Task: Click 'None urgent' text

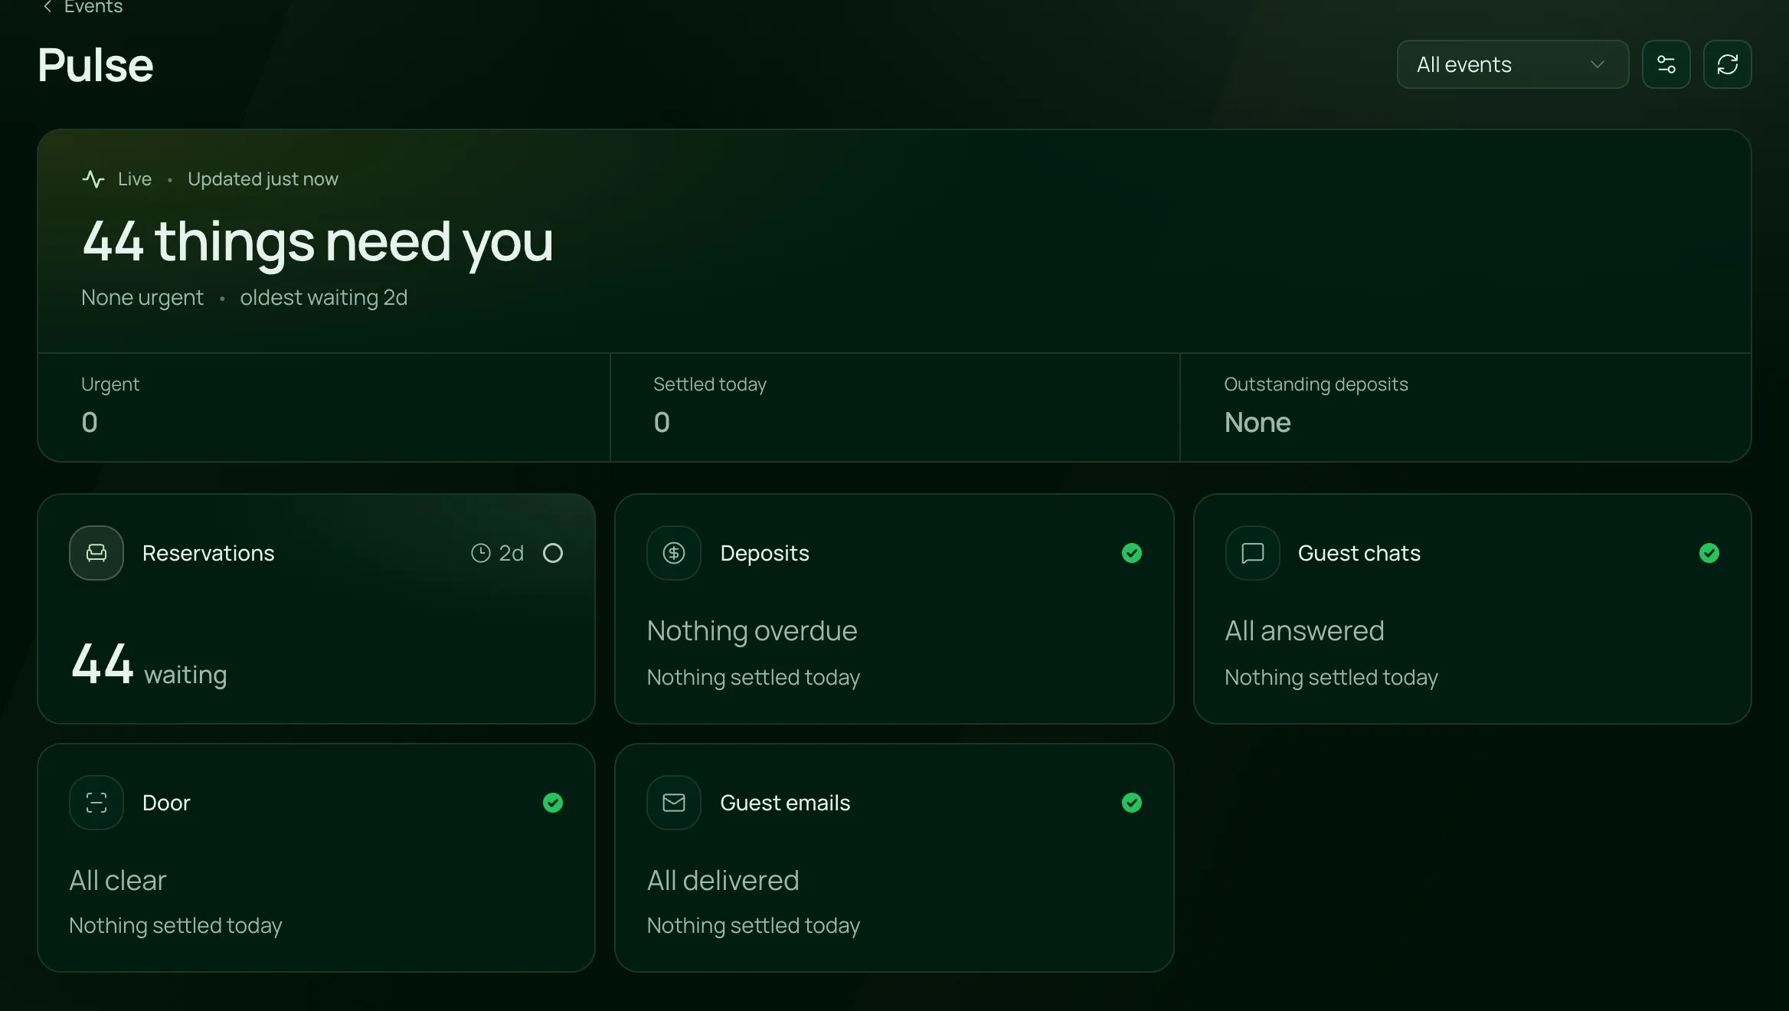Action: pyautogui.click(x=142, y=297)
